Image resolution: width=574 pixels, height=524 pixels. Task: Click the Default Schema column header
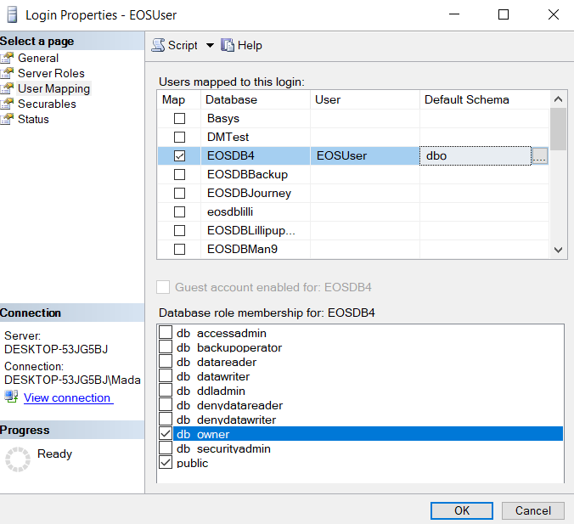click(485, 99)
